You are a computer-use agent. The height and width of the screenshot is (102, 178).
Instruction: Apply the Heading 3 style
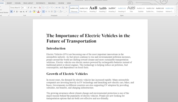(x=112, y=9)
